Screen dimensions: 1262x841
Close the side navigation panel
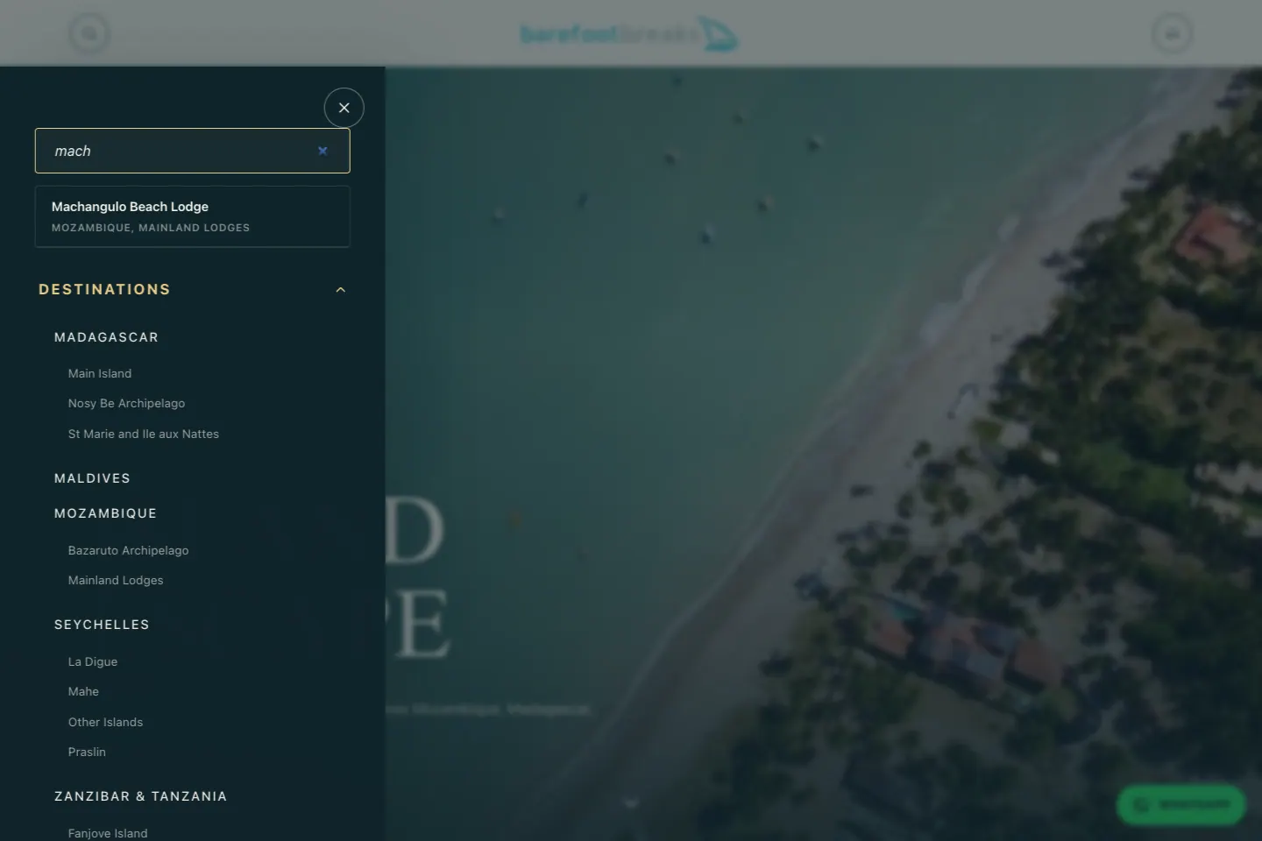pyautogui.click(x=344, y=108)
